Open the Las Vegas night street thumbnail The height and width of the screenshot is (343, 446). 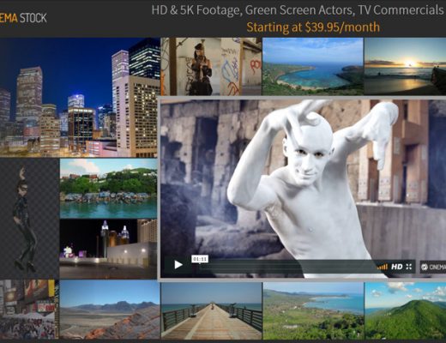click(108, 249)
